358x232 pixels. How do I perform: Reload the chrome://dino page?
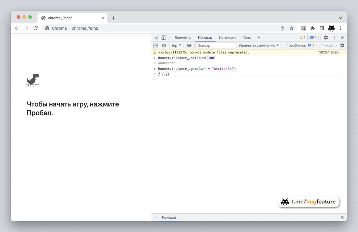click(x=36, y=28)
